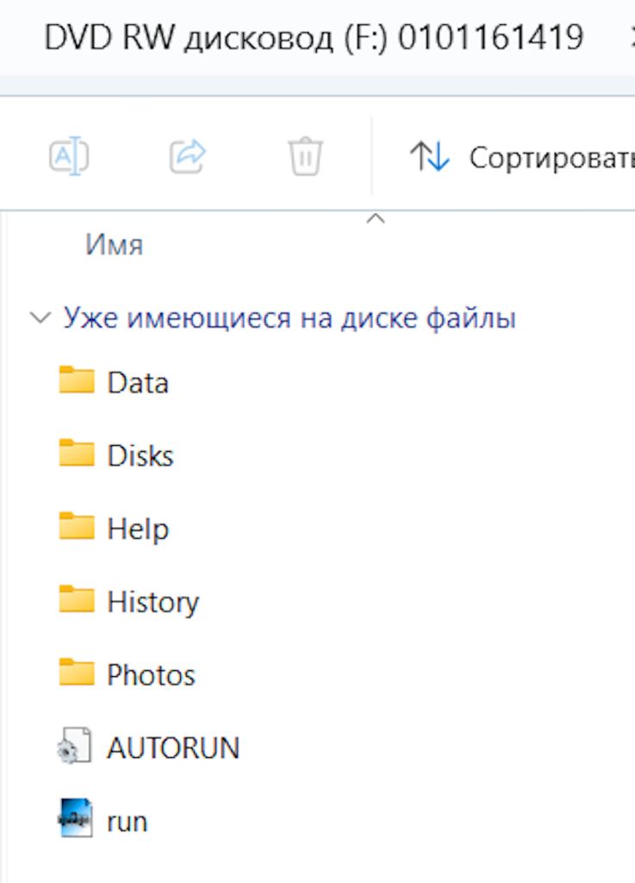Select the Photos folder name
The width and height of the screenshot is (635, 883).
click(151, 675)
